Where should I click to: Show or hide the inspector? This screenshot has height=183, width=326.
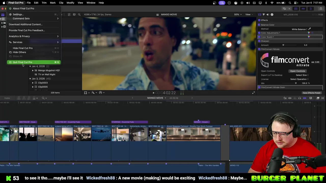(x=310, y=9)
